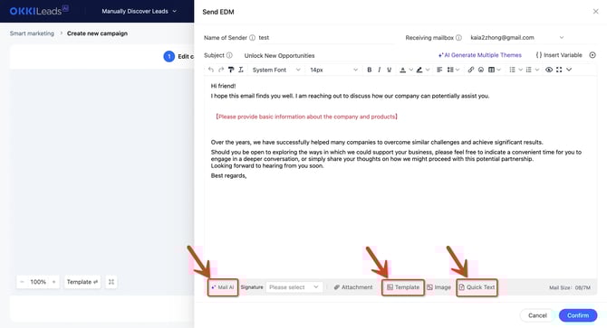Cancel the Send EDM dialog
Image resolution: width=607 pixels, height=328 pixels.
tap(538, 315)
